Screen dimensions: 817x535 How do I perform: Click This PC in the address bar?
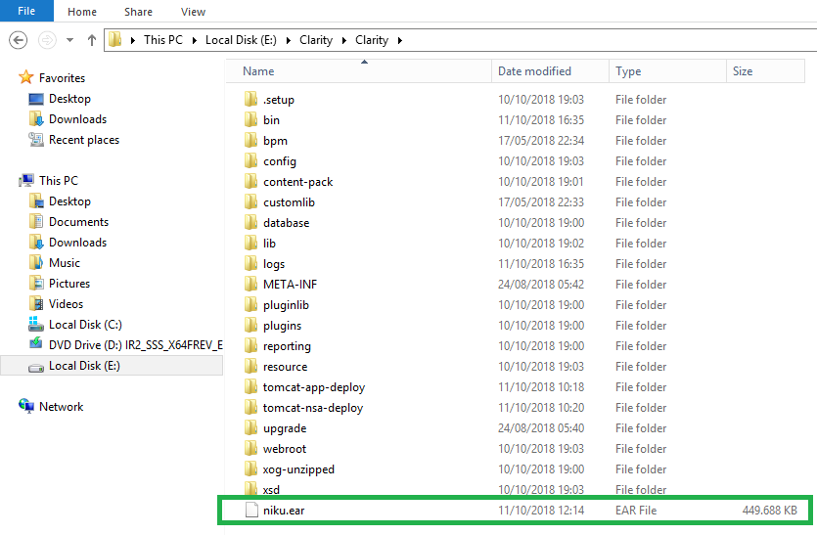pos(163,40)
